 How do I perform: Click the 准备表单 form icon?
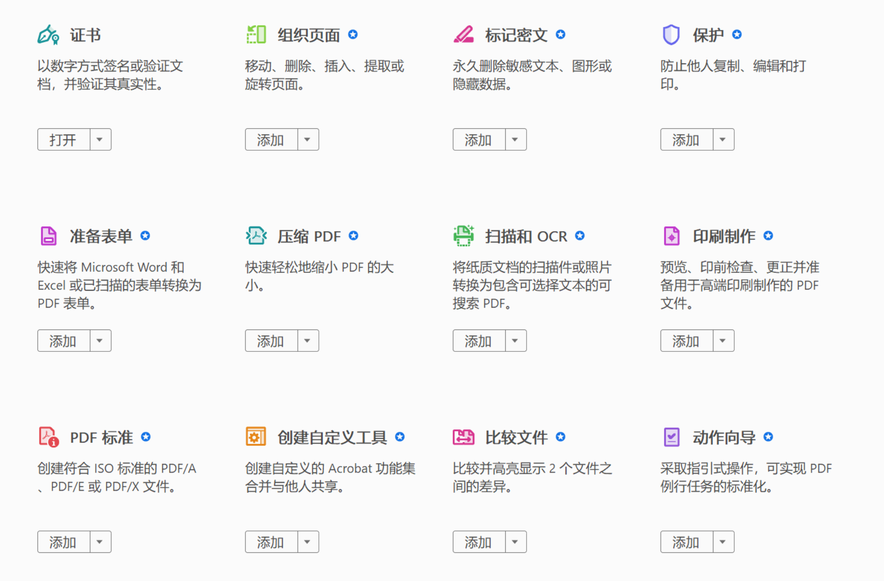point(48,236)
